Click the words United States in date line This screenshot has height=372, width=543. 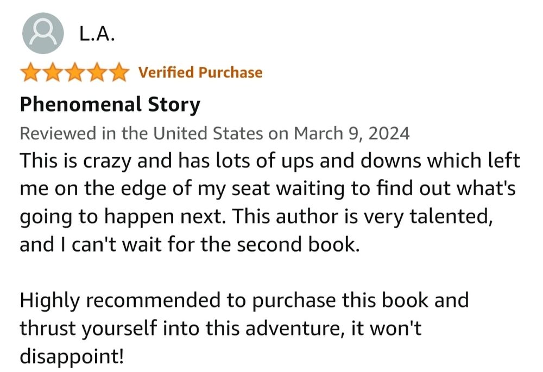pos(208,133)
